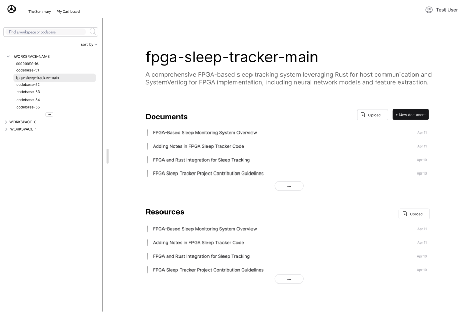Load more Documents with the ellipsis button
475x314 pixels.
click(289, 186)
